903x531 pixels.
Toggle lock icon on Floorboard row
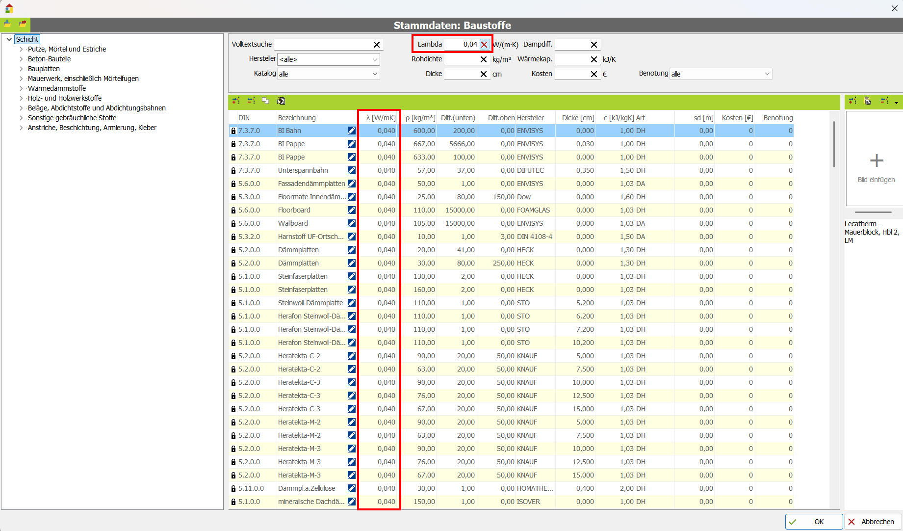233,210
